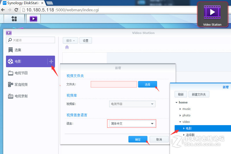Click the browser forward arrow
231x154 pixels.
tap(10, 10)
